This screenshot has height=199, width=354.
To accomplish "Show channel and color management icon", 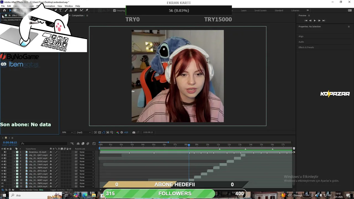I will click(118, 132).
